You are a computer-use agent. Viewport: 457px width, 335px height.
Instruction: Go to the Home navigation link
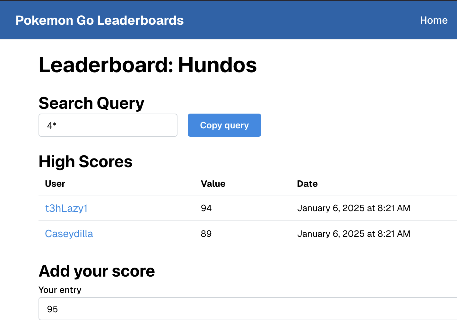click(434, 20)
